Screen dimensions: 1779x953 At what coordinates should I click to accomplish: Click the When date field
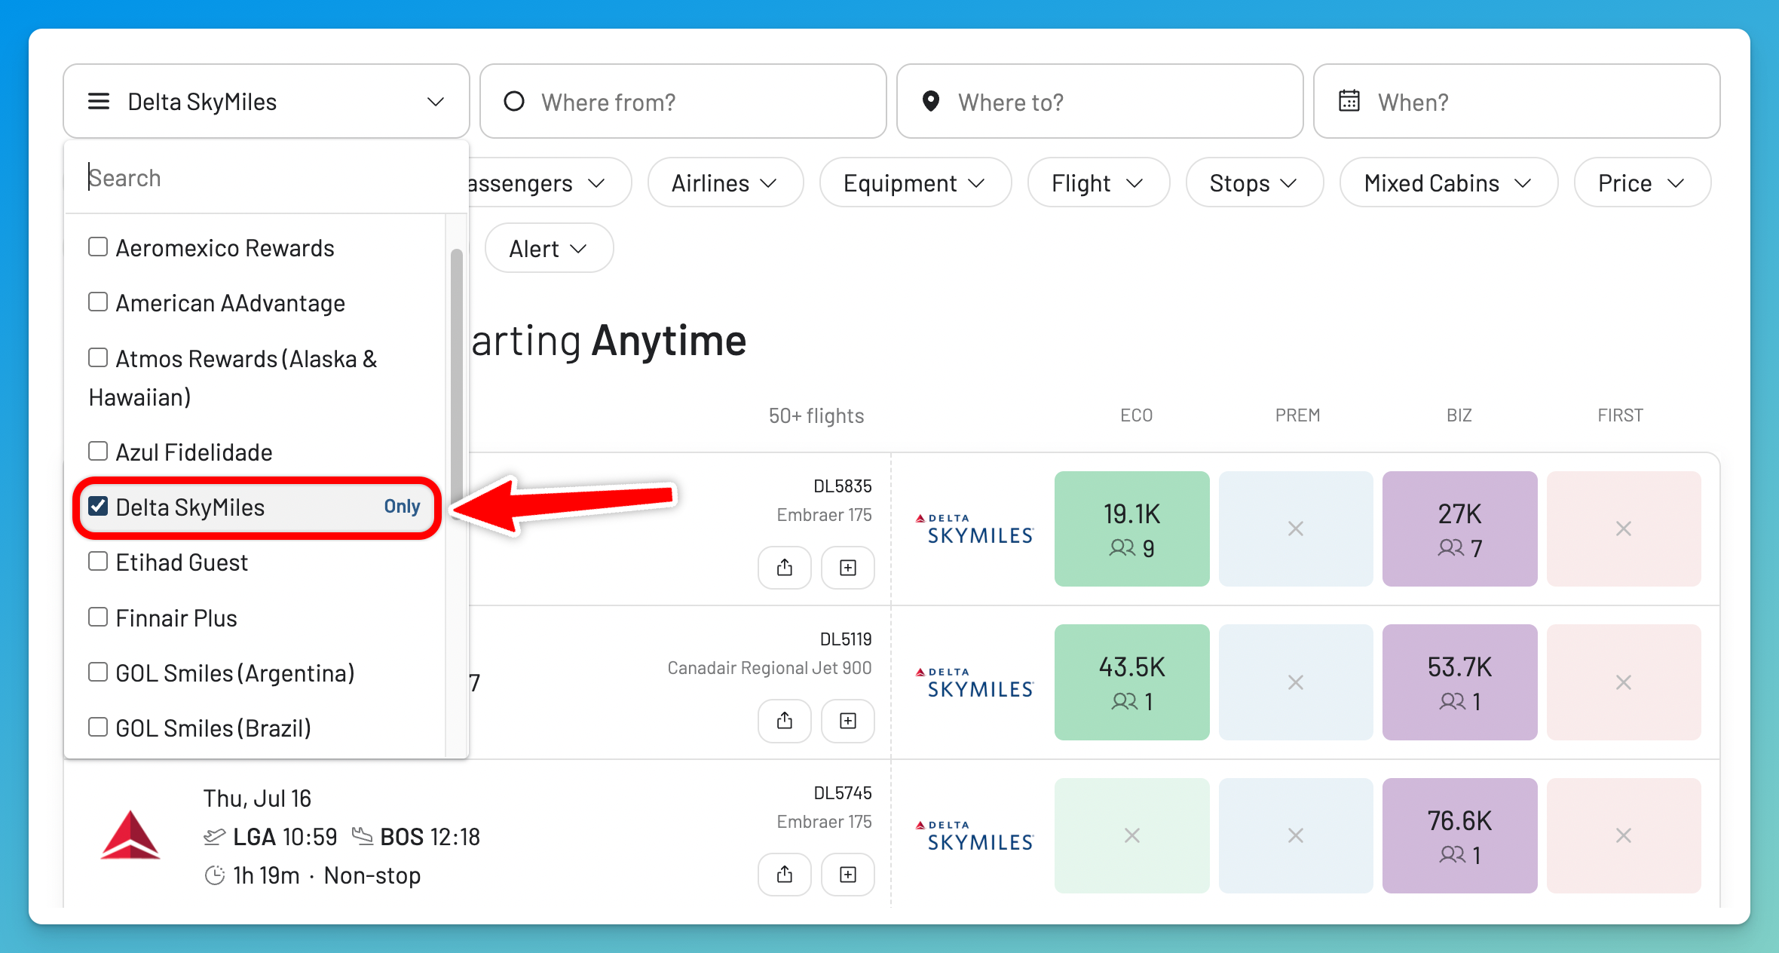coord(1517,101)
